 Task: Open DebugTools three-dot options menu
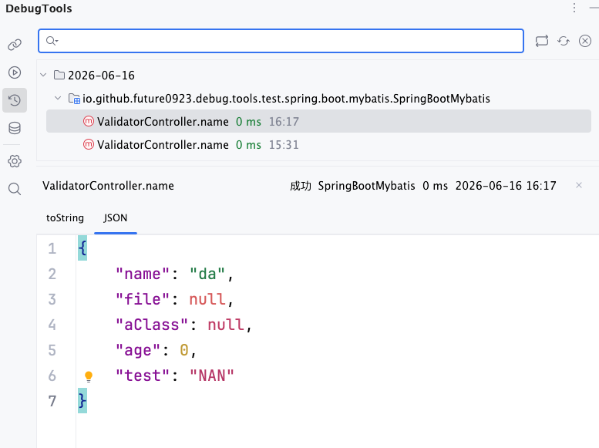pos(574,8)
